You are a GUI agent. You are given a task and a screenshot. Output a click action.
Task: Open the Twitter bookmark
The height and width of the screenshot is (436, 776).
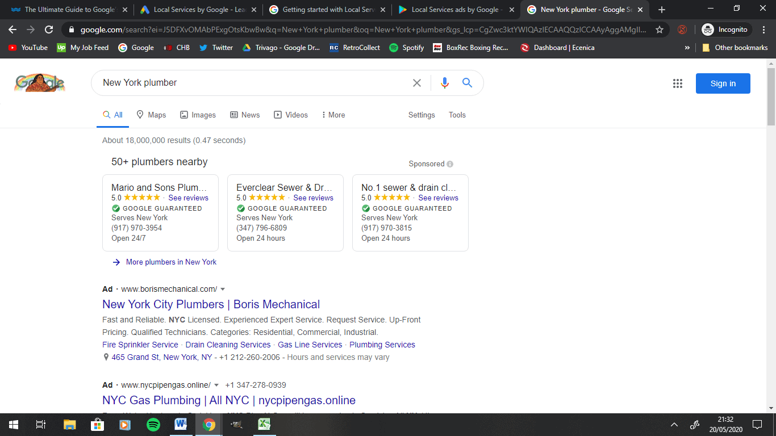(216, 48)
